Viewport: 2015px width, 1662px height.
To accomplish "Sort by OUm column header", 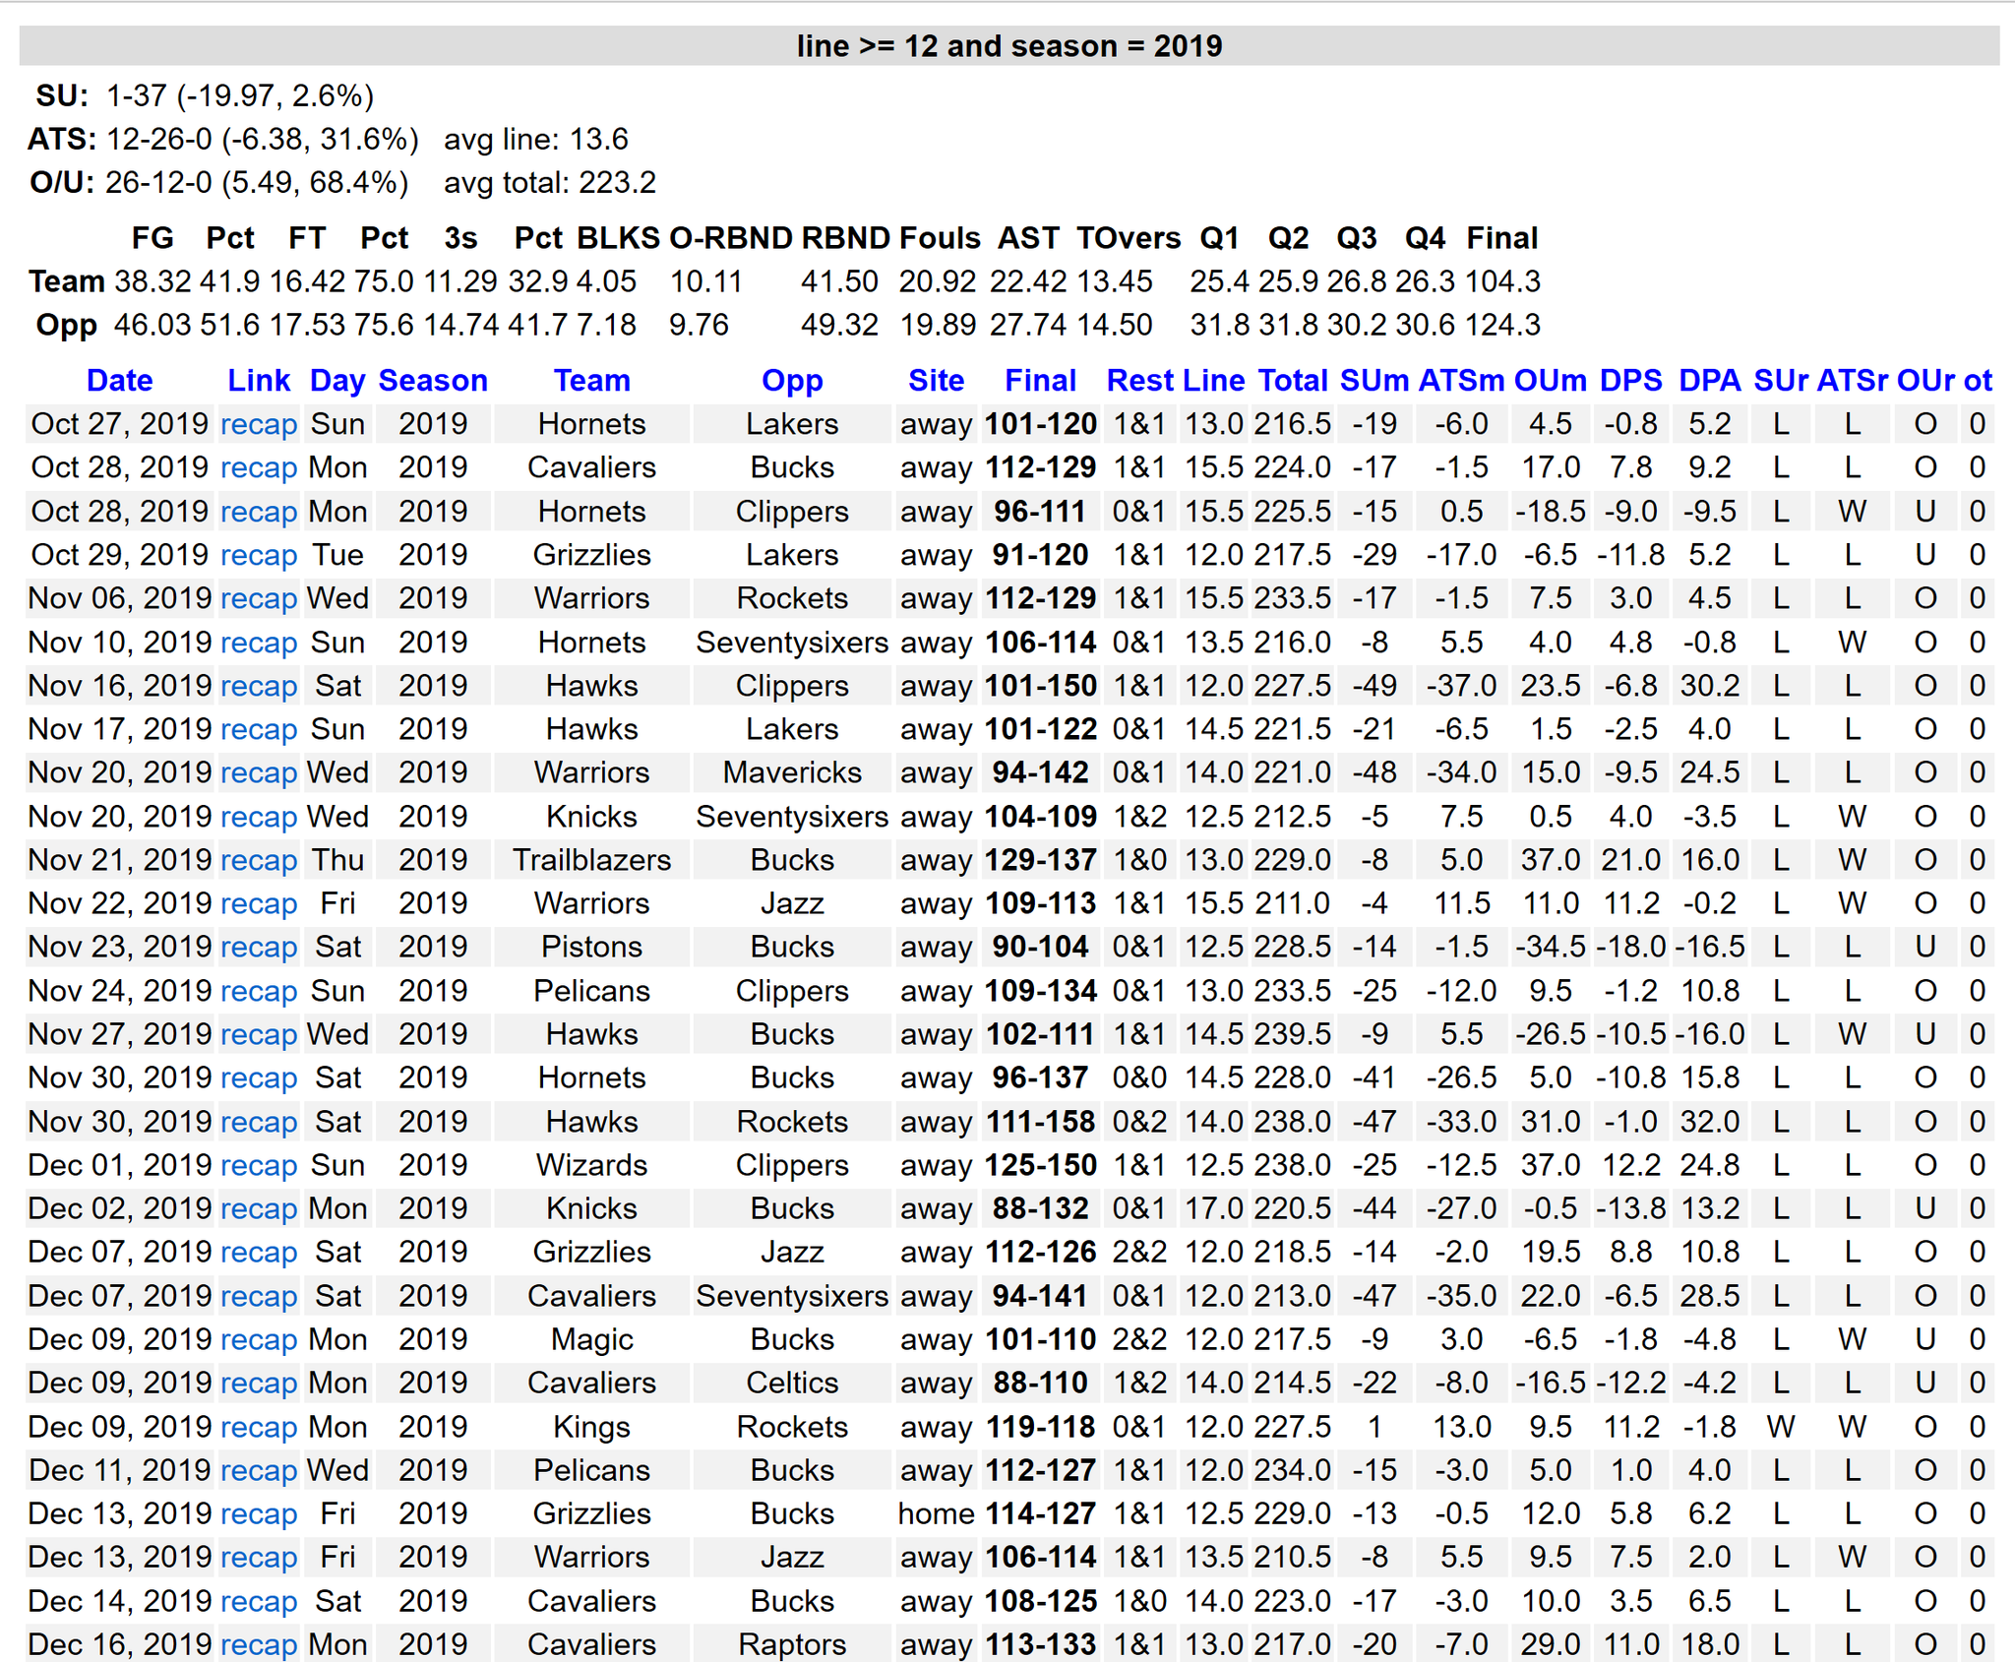I will click(x=1550, y=381).
